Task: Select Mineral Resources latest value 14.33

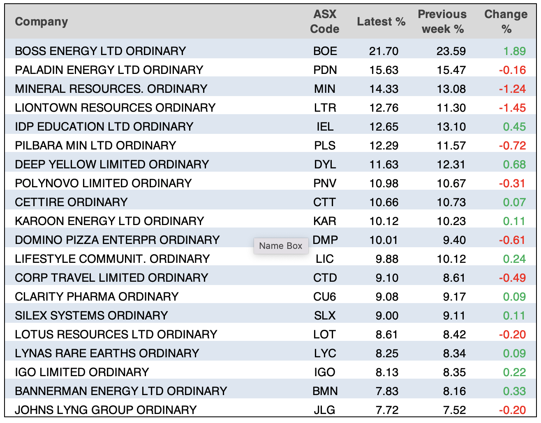Action: [384, 89]
